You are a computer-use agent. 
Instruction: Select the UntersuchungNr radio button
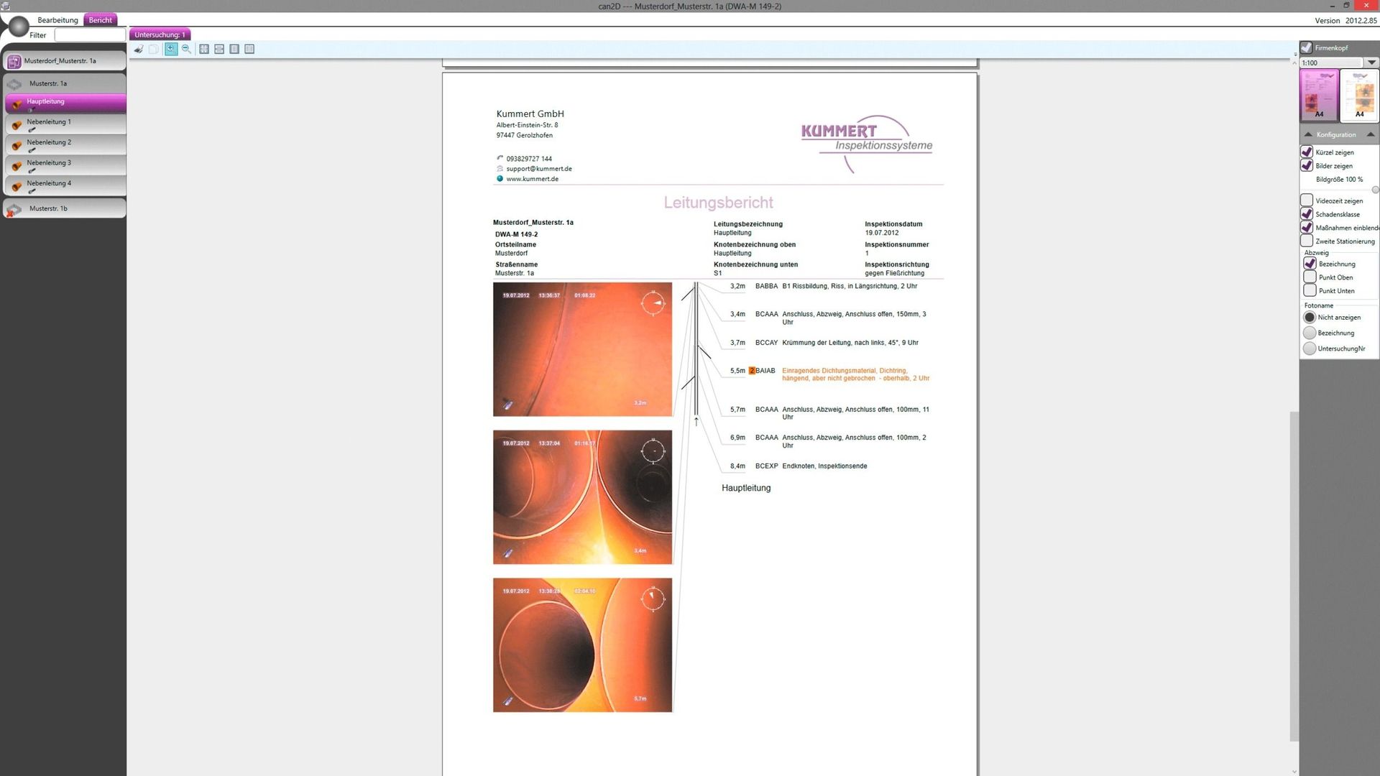point(1310,348)
